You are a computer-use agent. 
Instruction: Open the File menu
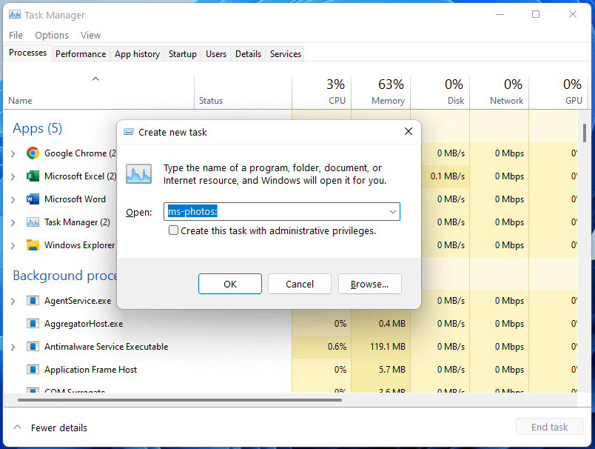(x=16, y=36)
